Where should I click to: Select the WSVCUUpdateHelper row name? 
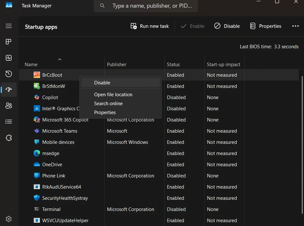coord(65,221)
